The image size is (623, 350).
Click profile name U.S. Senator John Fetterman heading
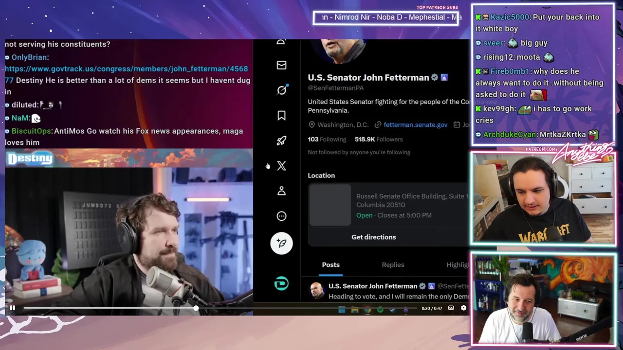368,77
